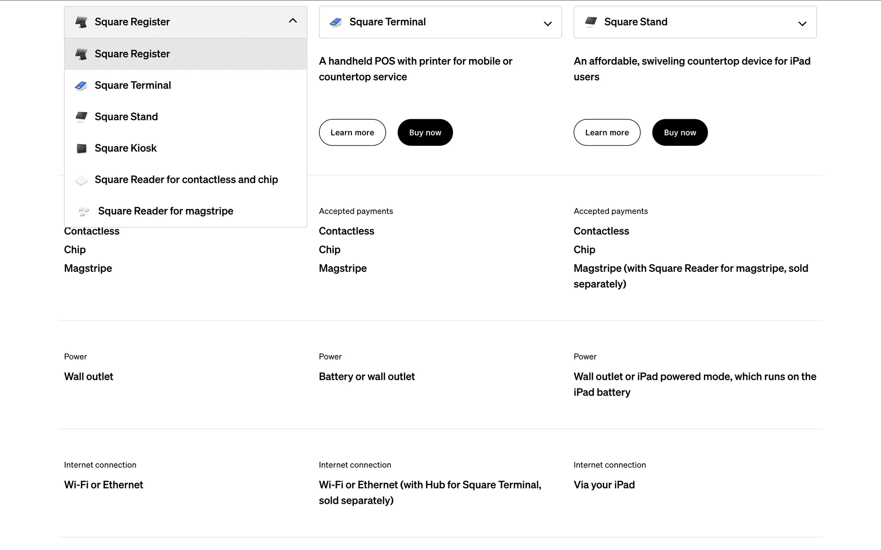The image size is (881, 550).
Task: Click the contactless and chip reader icon
Action: pyautogui.click(x=81, y=180)
